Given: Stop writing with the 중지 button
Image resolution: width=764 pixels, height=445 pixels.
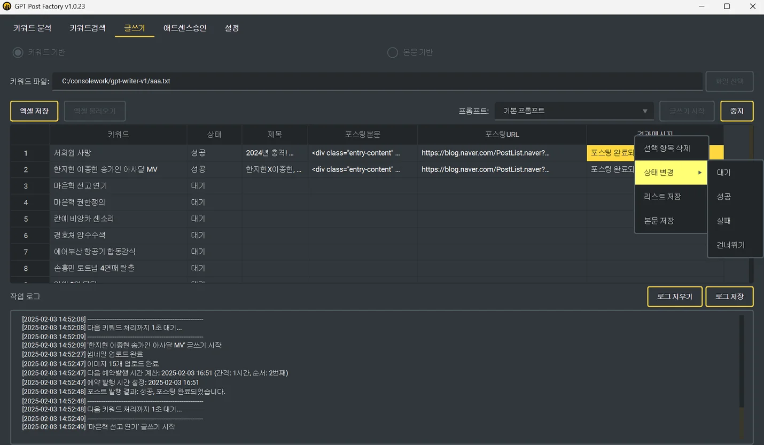Looking at the screenshot, I should [x=737, y=111].
